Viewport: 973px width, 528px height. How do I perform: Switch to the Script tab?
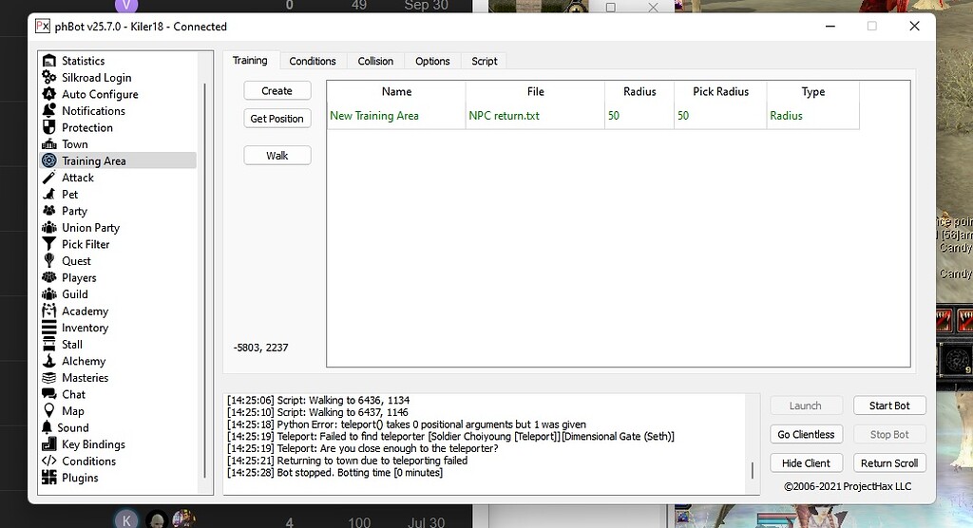[x=485, y=61]
